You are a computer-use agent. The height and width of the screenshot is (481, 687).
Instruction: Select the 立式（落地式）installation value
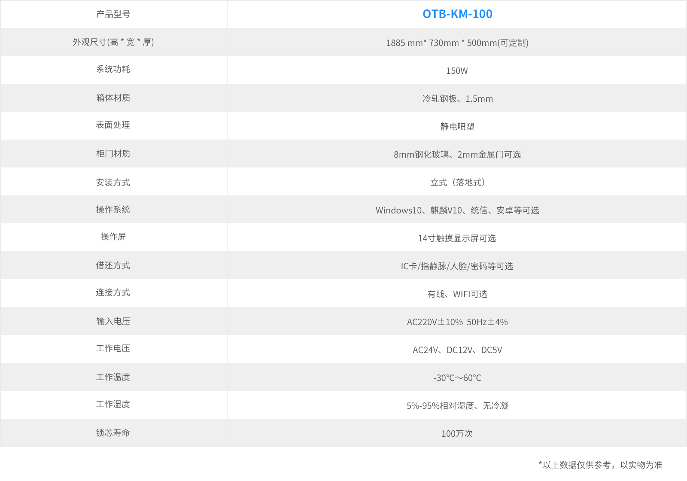(457, 183)
